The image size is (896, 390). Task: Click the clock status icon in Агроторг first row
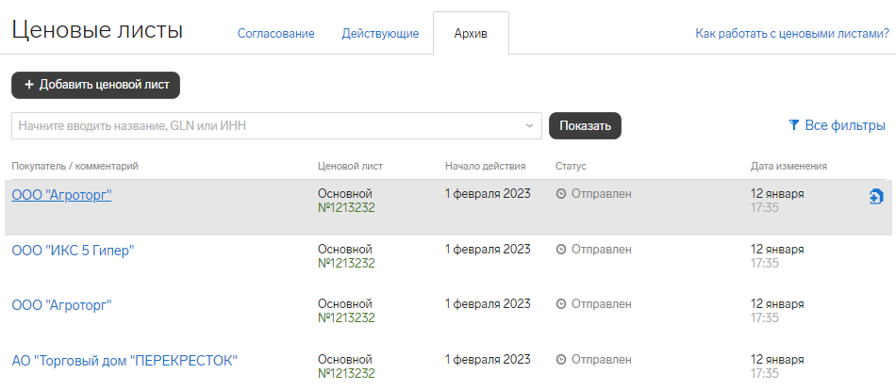(561, 194)
